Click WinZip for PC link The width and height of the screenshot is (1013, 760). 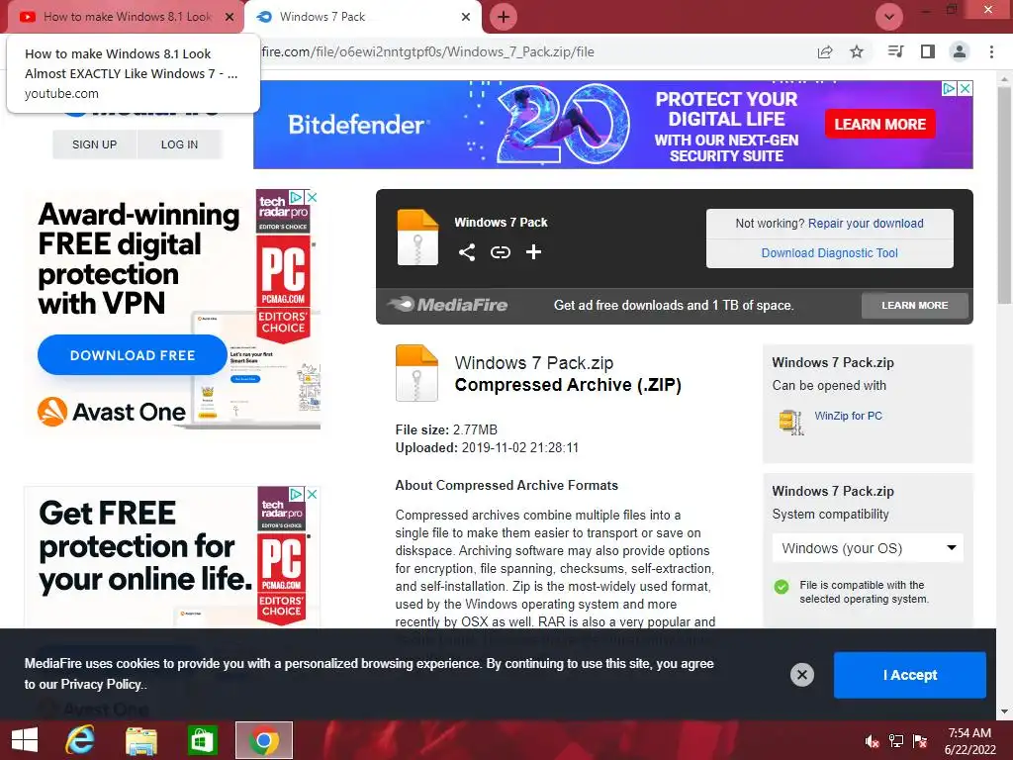tap(848, 416)
